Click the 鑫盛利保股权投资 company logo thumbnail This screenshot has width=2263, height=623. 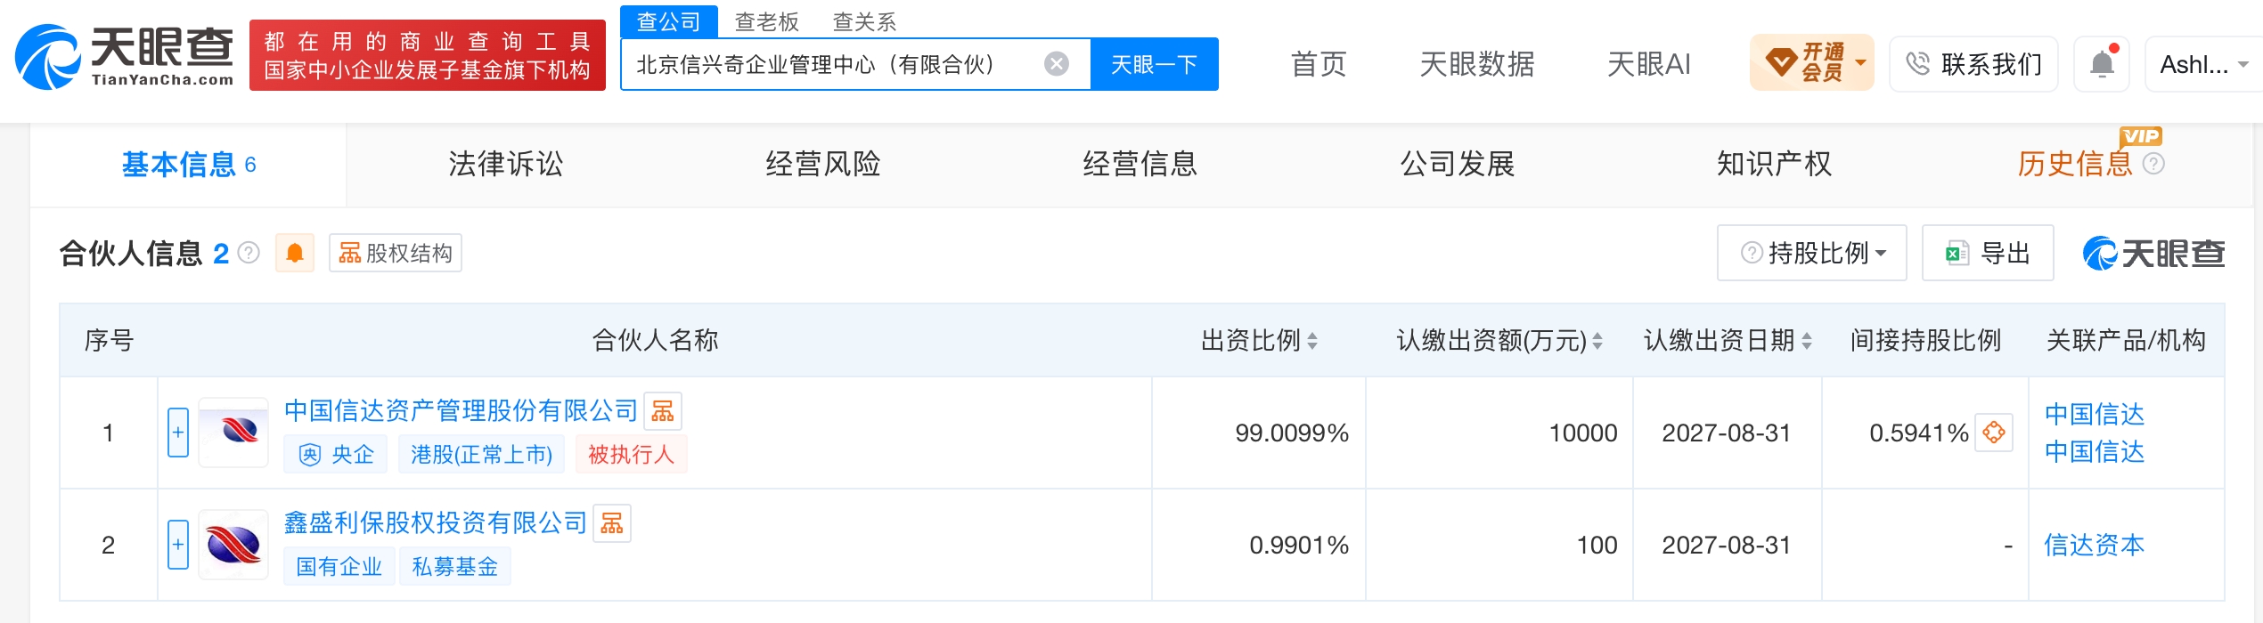(233, 545)
